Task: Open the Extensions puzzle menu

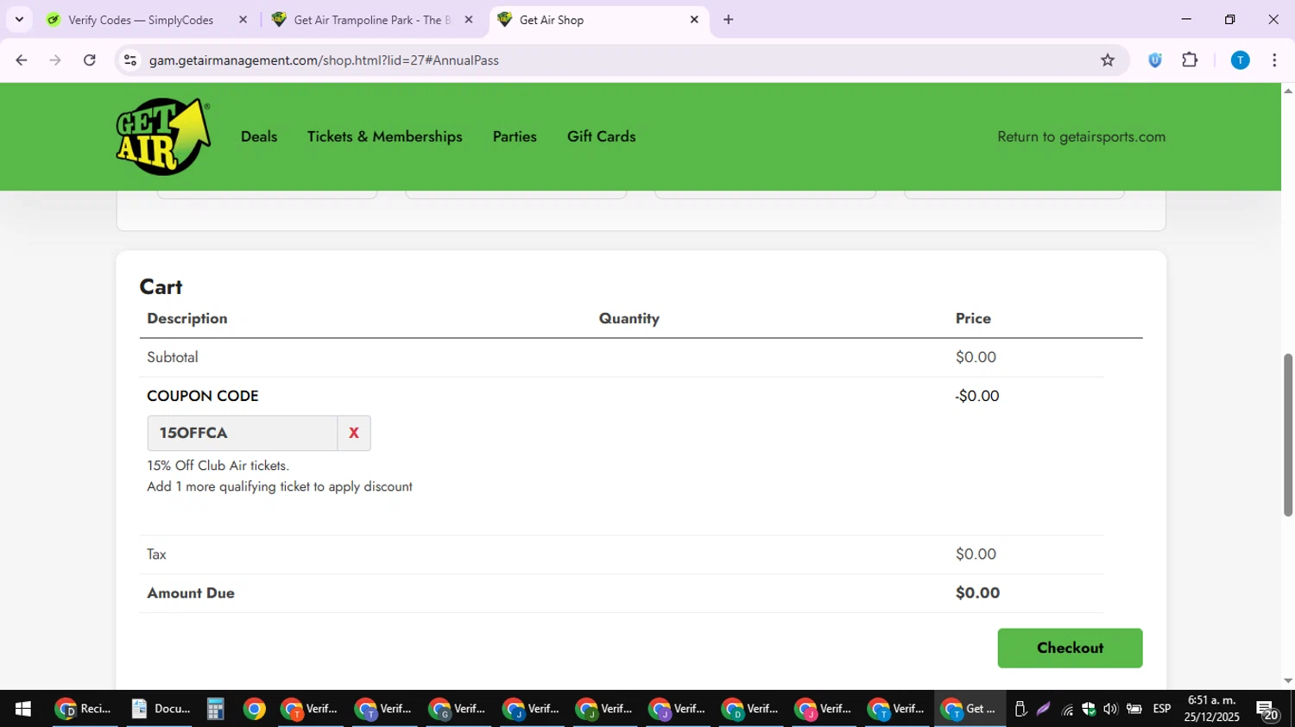Action: [x=1191, y=60]
